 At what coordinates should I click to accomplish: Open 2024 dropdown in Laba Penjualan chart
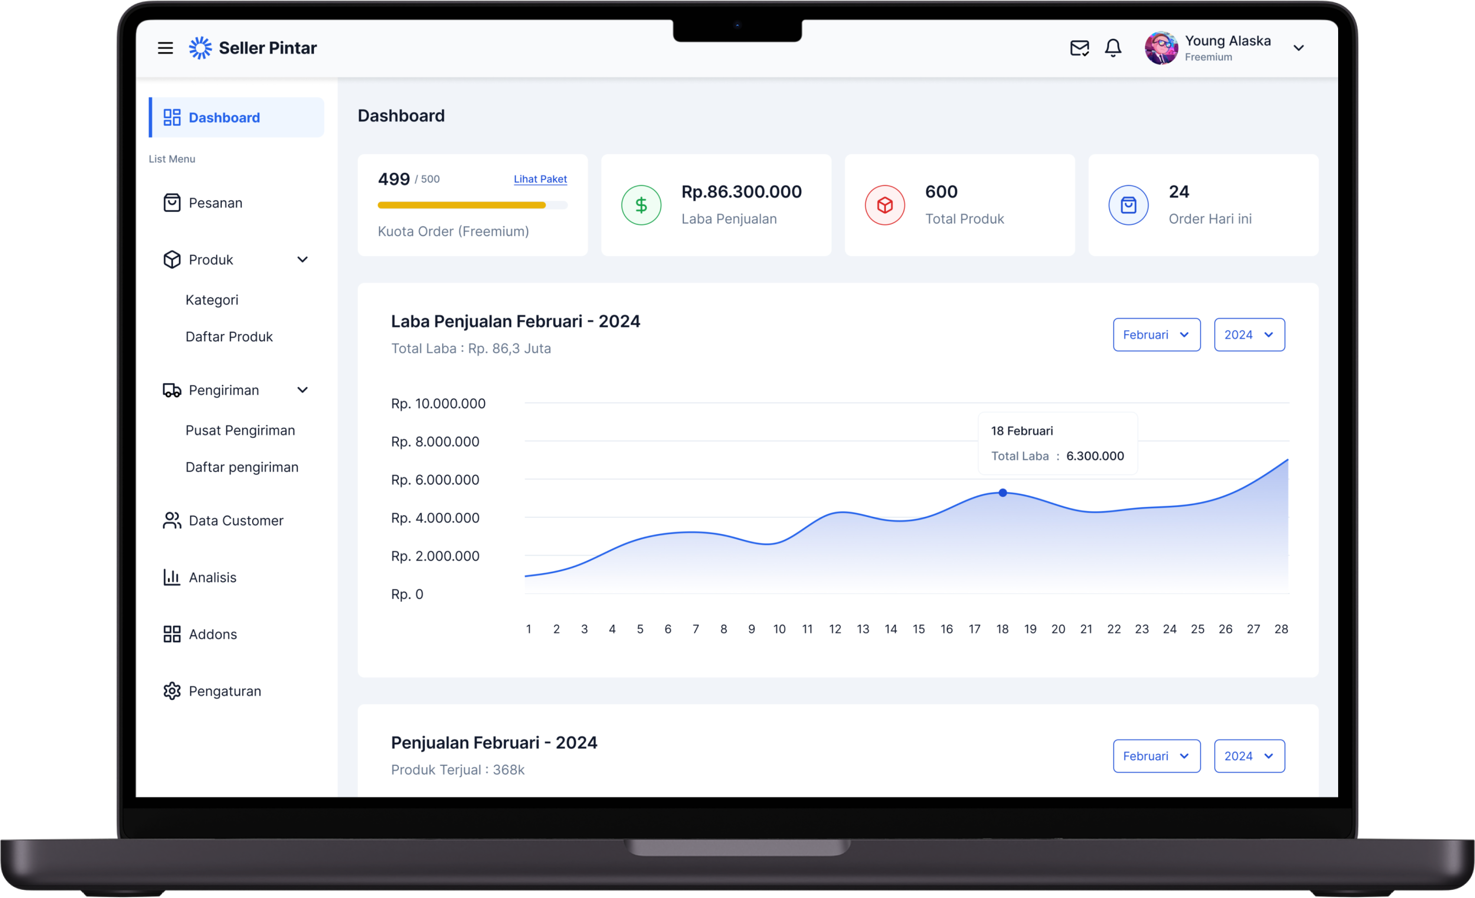1249,335
